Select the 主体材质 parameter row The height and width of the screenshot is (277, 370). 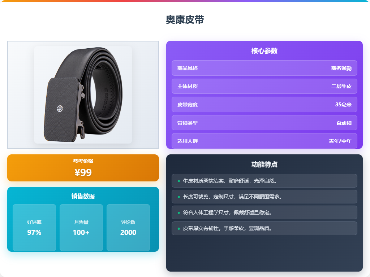click(264, 86)
